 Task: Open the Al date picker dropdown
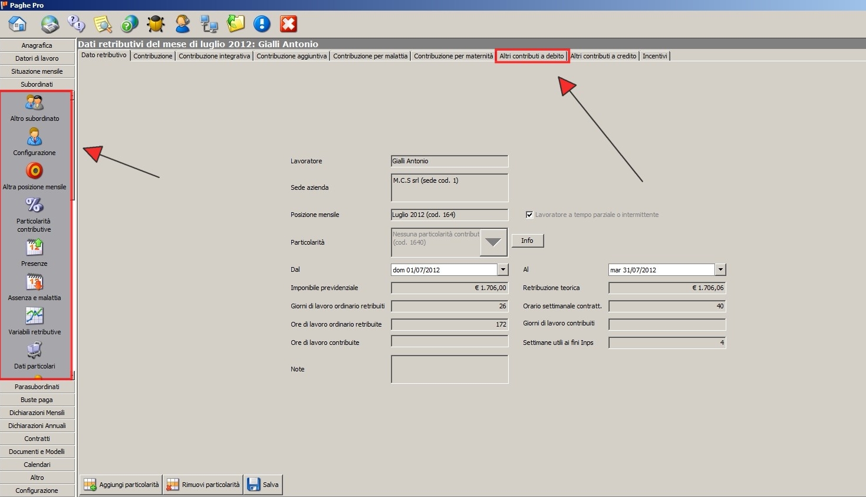[720, 269]
